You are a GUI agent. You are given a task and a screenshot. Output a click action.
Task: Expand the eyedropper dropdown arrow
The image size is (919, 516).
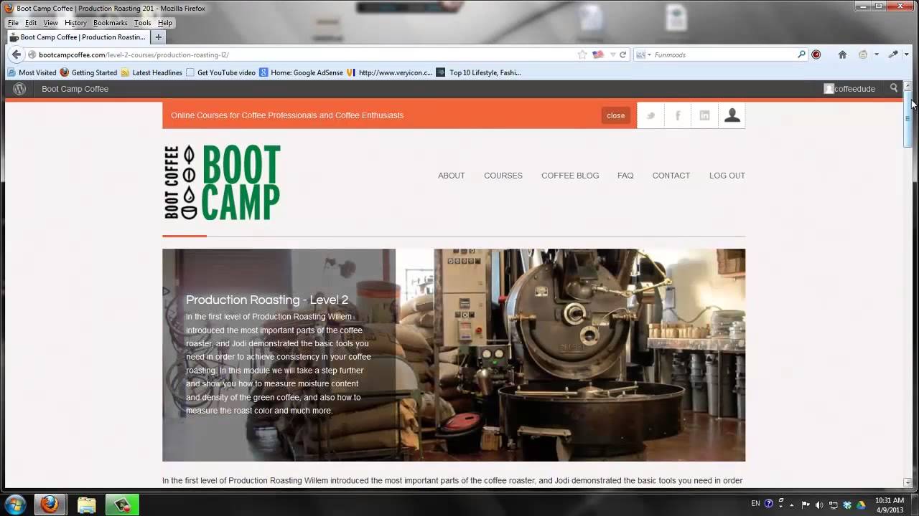[x=907, y=54]
